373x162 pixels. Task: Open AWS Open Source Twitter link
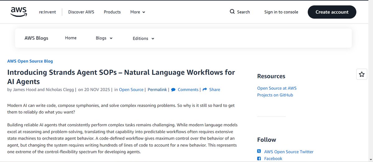coord(289,152)
